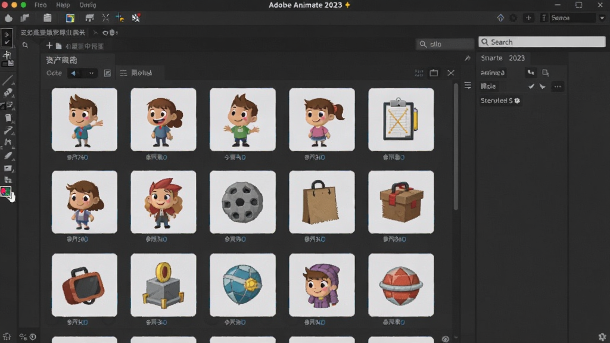Click the toolbar icon with the red dot
610x343 pixels.
tap(136, 18)
